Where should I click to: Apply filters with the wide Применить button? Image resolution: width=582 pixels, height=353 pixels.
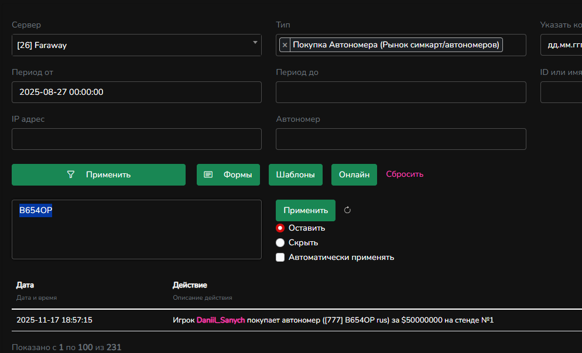click(99, 174)
